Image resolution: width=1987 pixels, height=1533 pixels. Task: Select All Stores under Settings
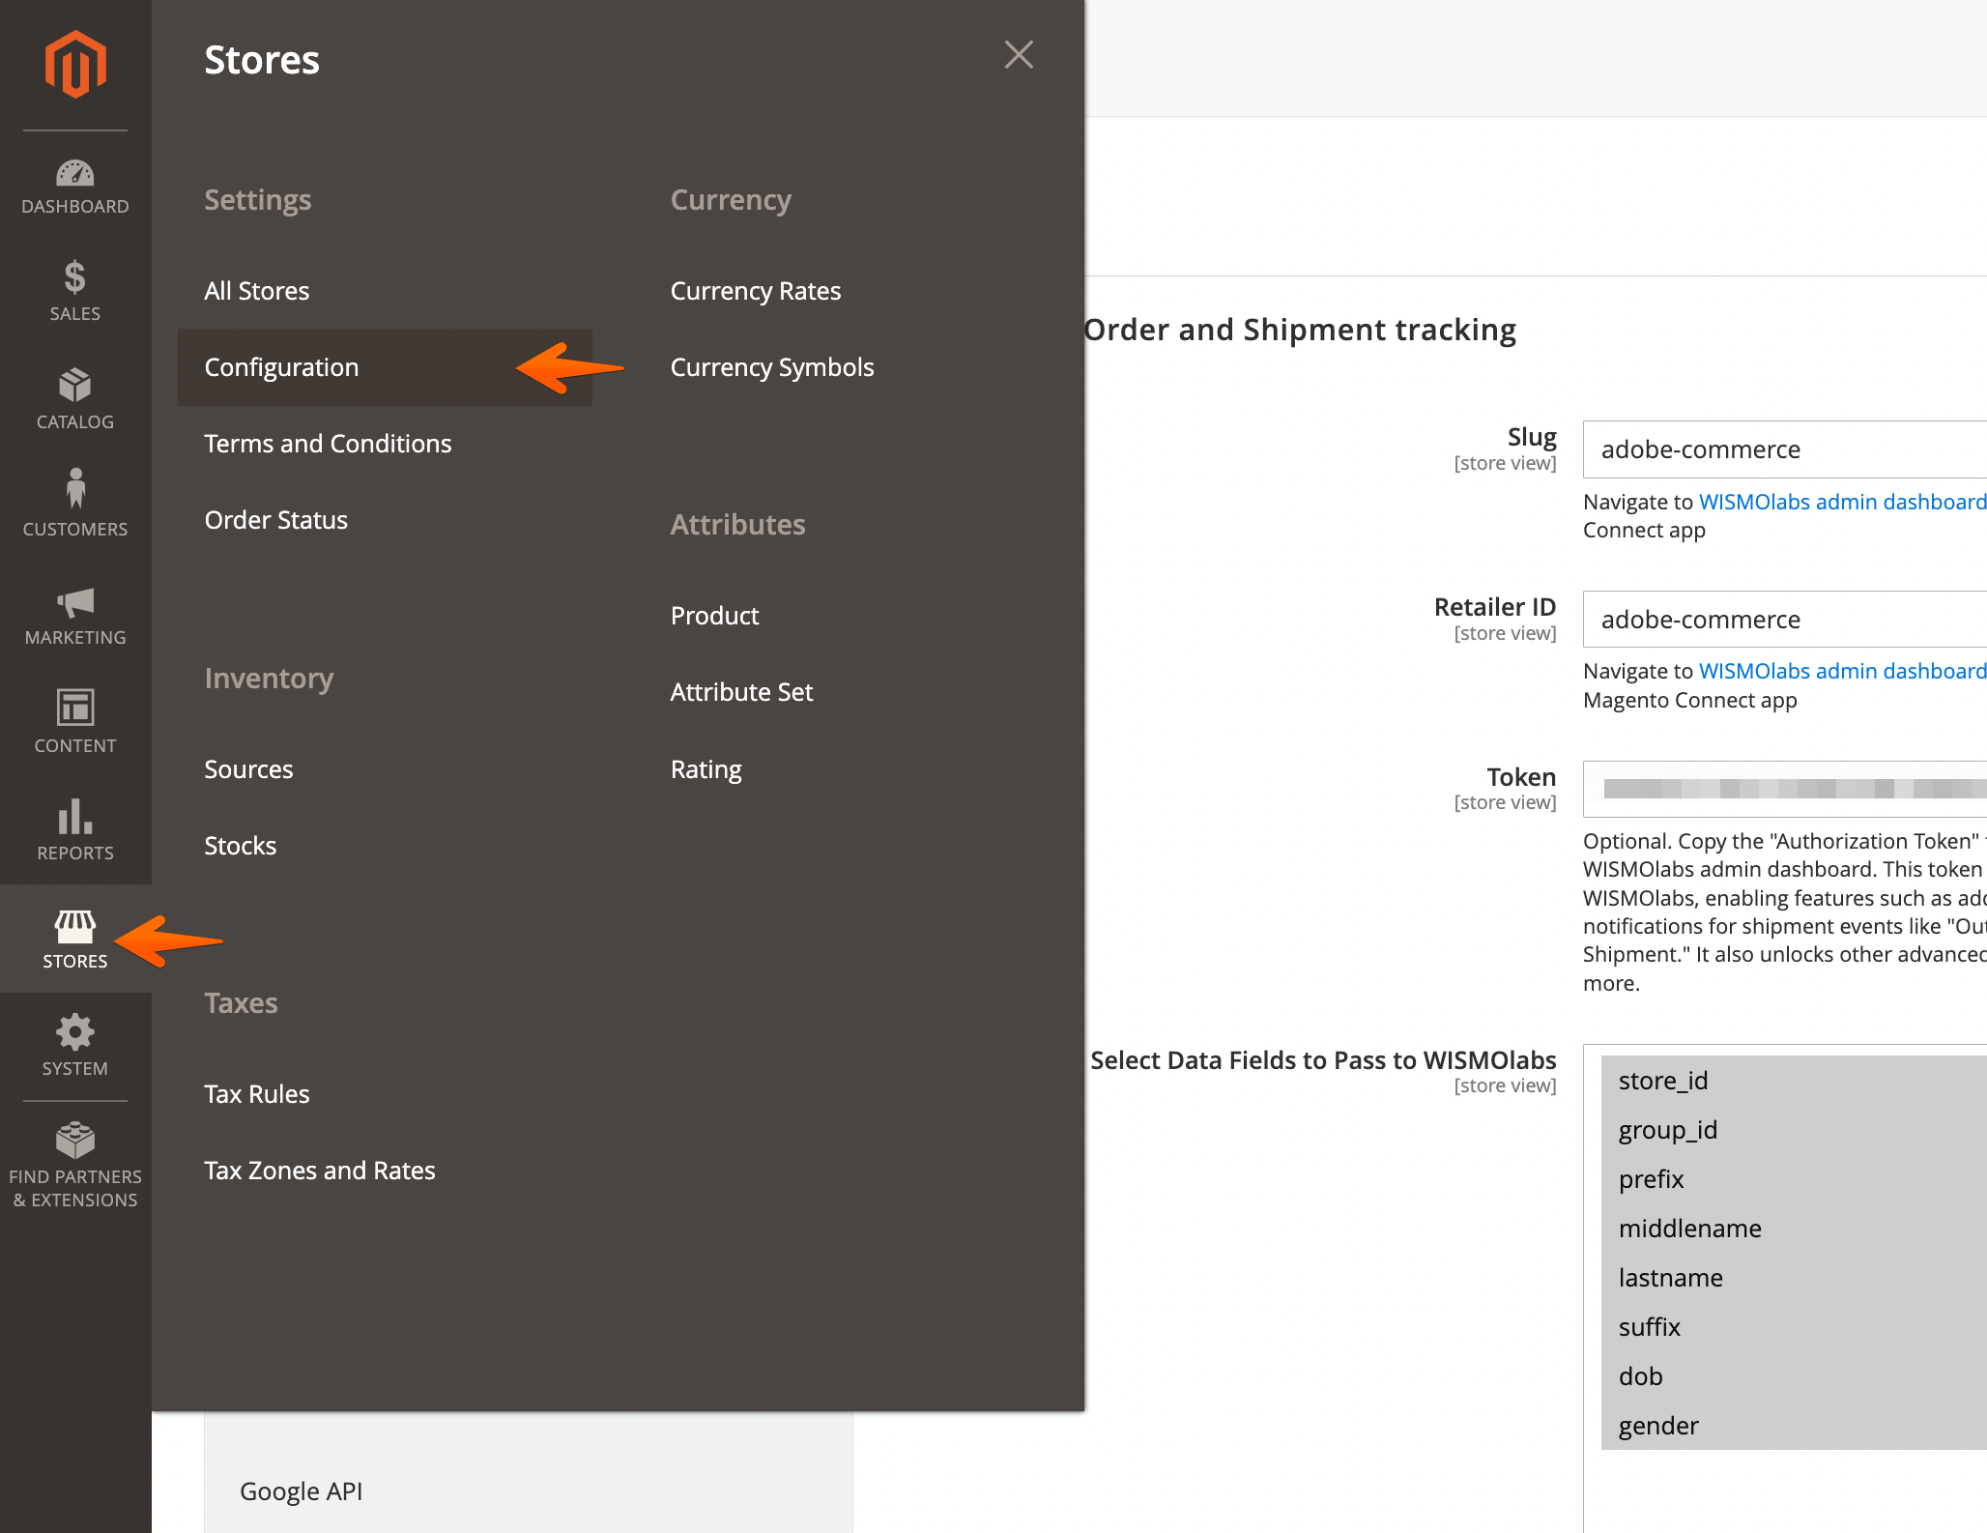point(256,290)
